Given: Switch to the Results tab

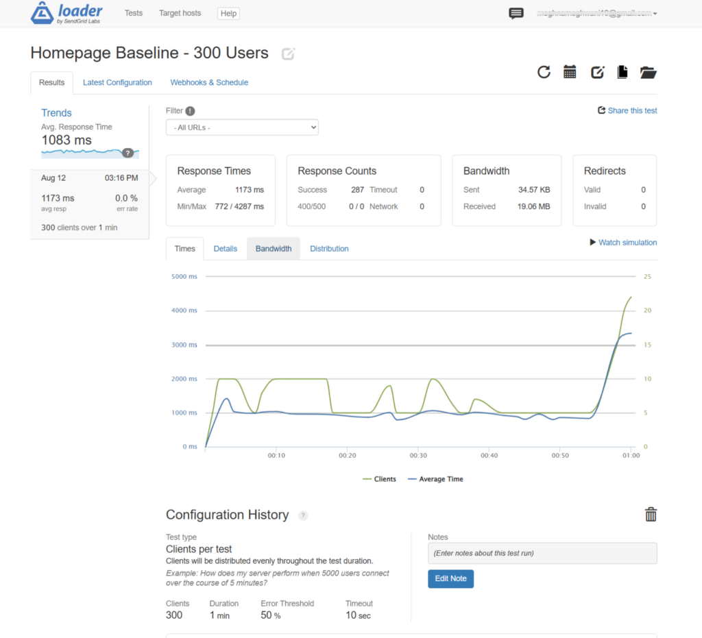Looking at the screenshot, I should (x=51, y=83).
